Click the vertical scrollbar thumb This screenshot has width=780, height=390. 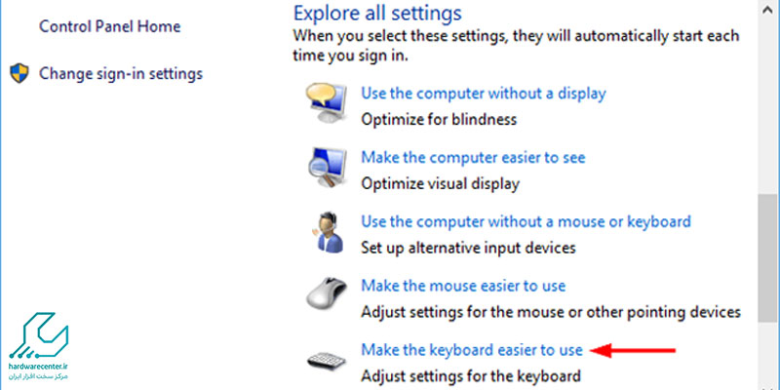click(x=768, y=257)
